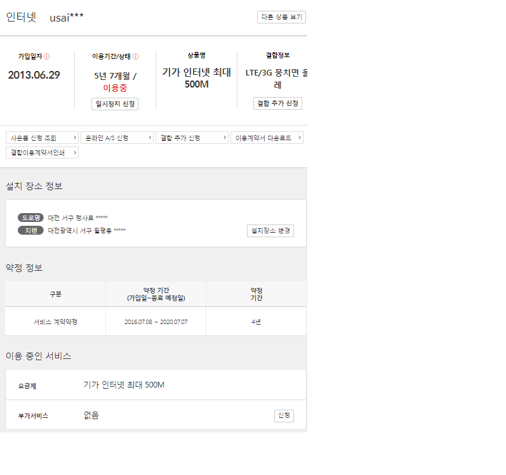
Task: Click chevron arrow on 사은품 신청 조회
Action: (75, 138)
